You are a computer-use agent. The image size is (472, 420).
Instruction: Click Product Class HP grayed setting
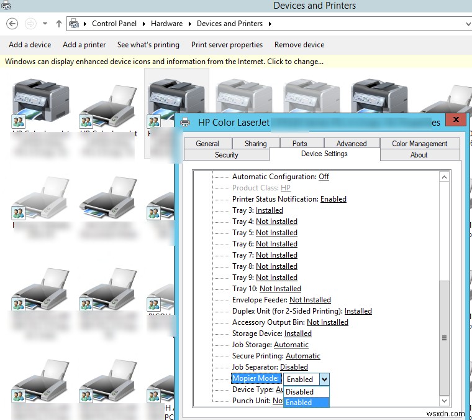coord(261,188)
